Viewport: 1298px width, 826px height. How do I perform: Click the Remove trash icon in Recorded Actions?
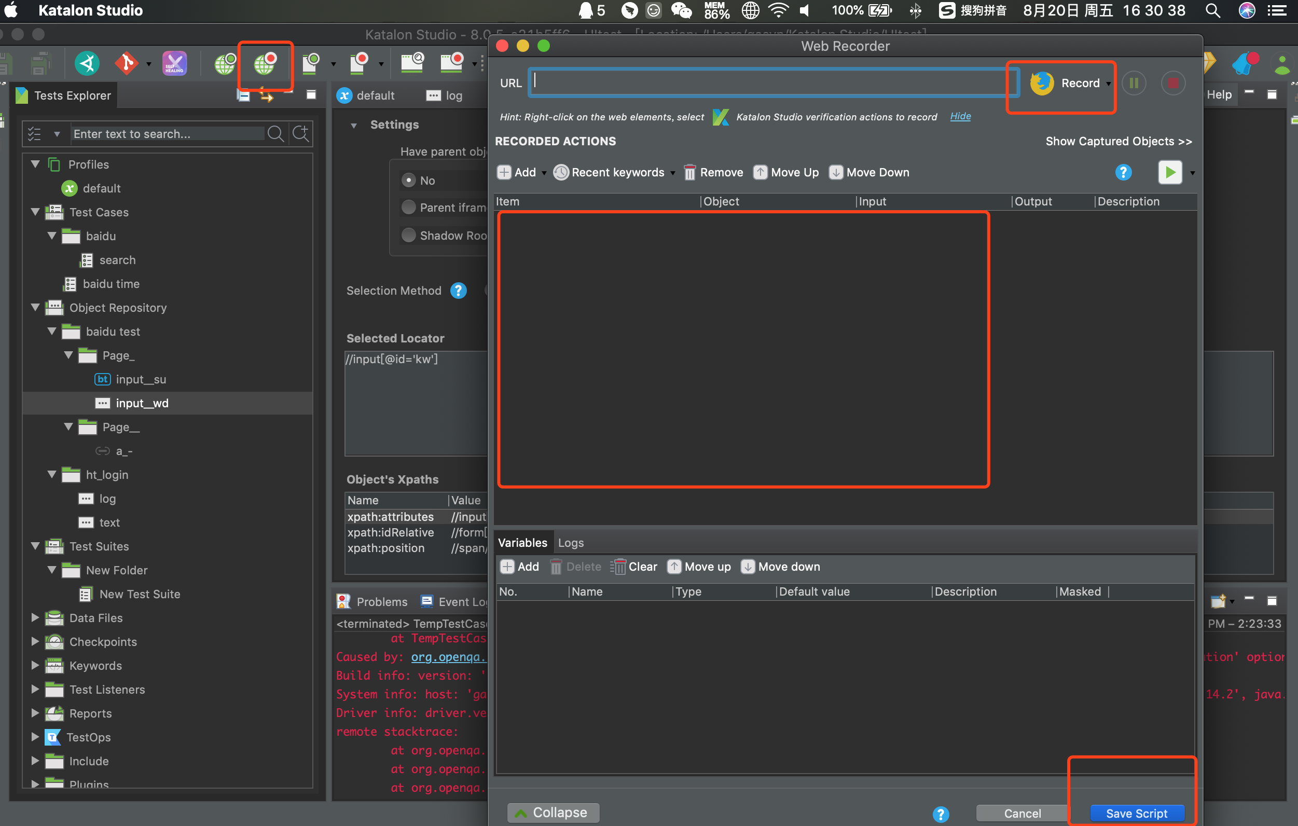[689, 173]
